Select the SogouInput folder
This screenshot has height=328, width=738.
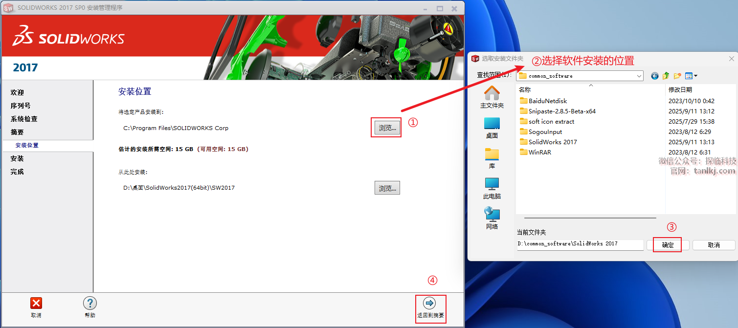point(541,131)
